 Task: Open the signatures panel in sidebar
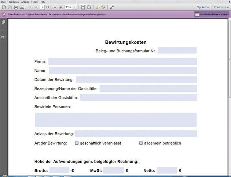pos(4,37)
